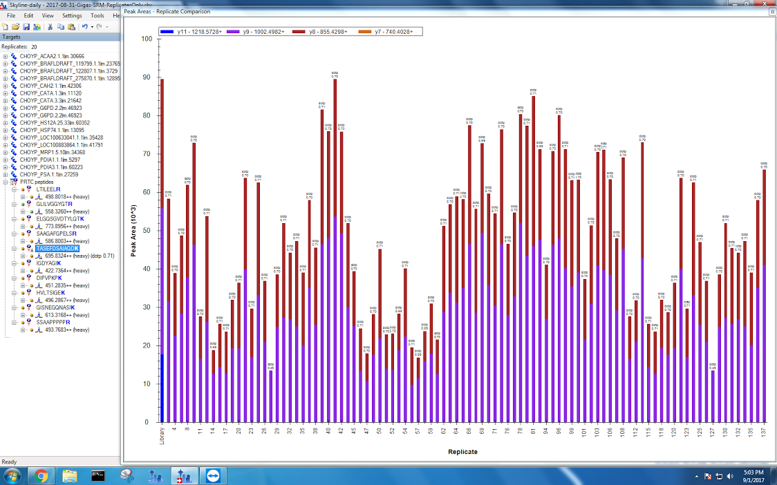Open the File menu
This screenshot has height=485, width=777.
[11, 15]
